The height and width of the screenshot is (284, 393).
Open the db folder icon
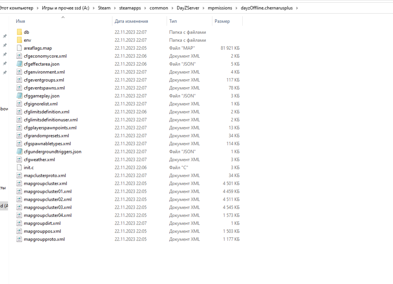point(19,32)
